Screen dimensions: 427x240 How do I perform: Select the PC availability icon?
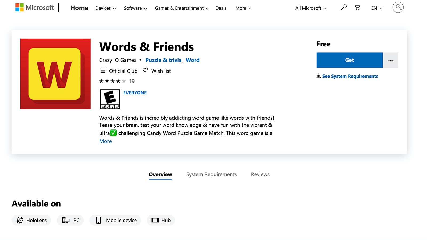click(66, 220)
